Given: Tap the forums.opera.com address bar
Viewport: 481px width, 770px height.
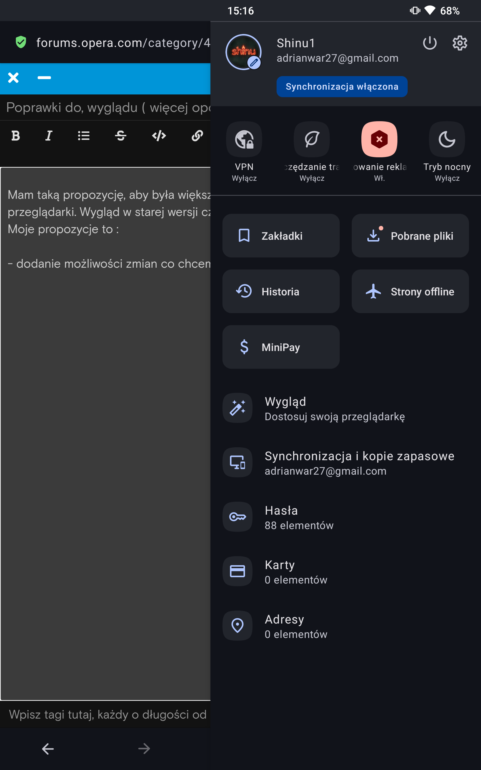Looking at the screenshot, I should 123,43.
